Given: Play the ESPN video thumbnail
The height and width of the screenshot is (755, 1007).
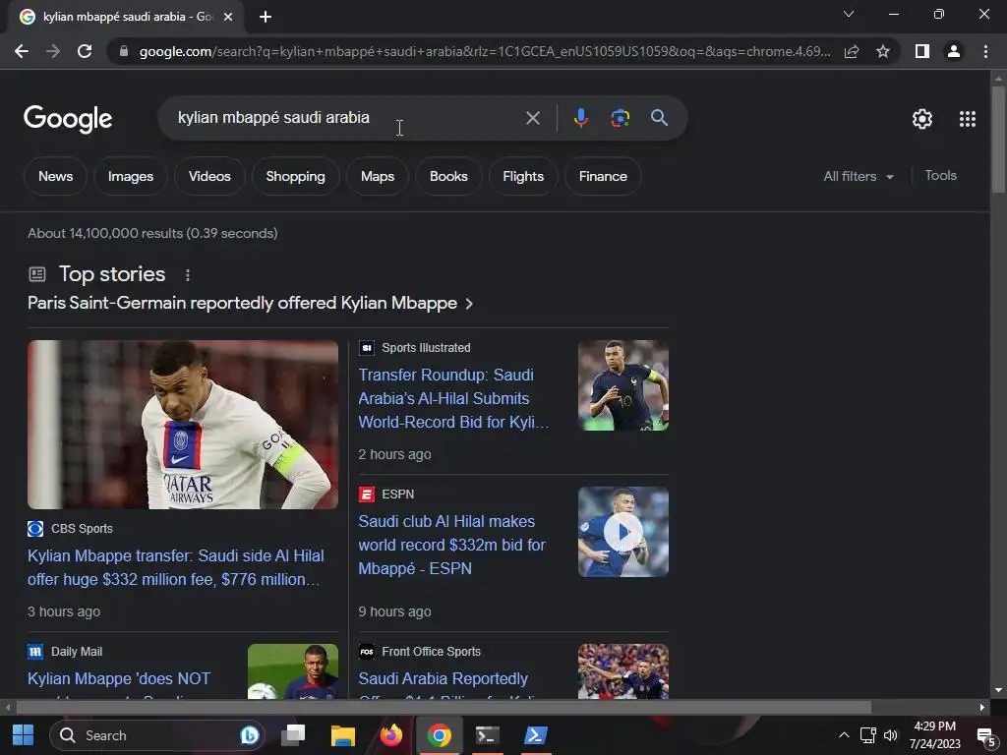Looking at the screenshot, I should (x=622, y=532).
